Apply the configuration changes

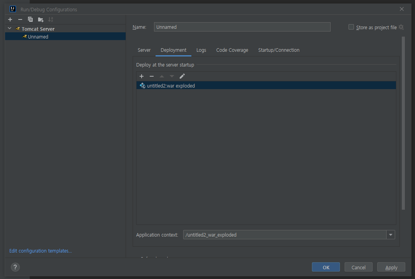tap(391, 267)
